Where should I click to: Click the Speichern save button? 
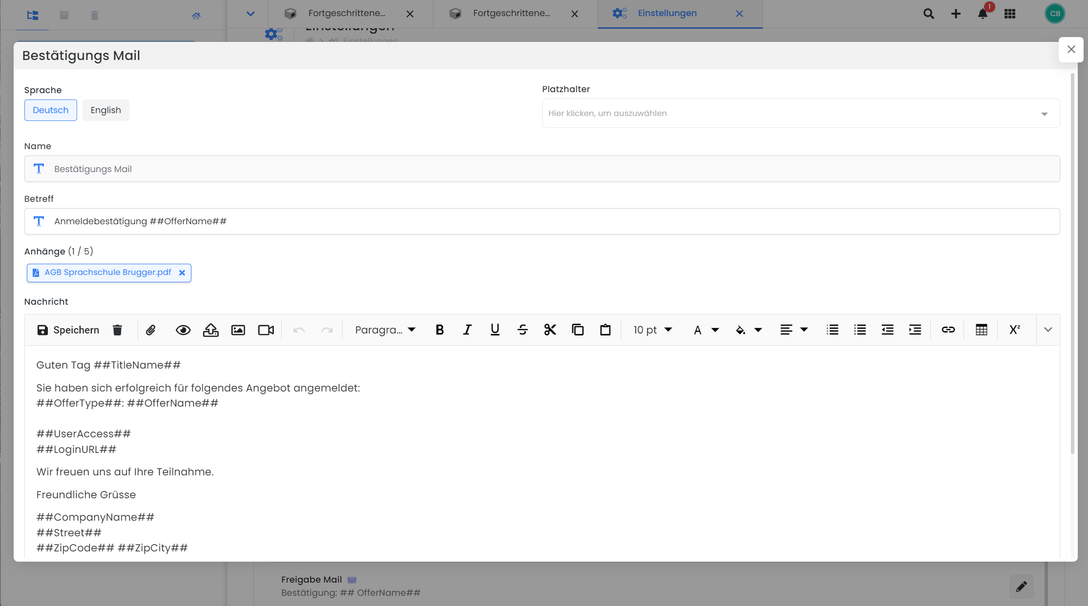pyautogui.click(x=68, y=330)
